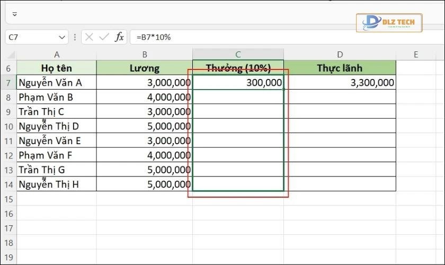Click empty bonus cell for Phạm Văn B
The height and width of the screenshot is (265, 445).
(238, 97)
